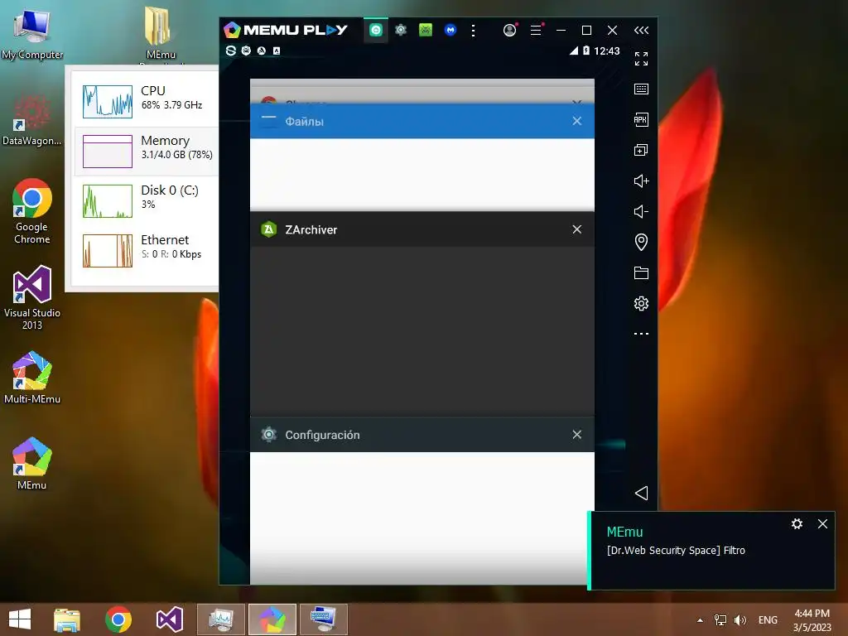Screen dimensions: 848x636
Task: Open the Configuración app card
Action: click(x=422, y=501)
